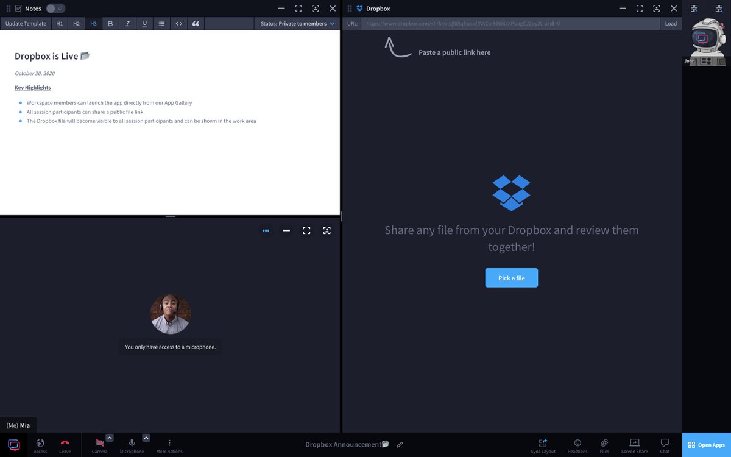The image size is (731, 457).
Task: Enter fullscreen on the video panel
Action: coord(306,230)
